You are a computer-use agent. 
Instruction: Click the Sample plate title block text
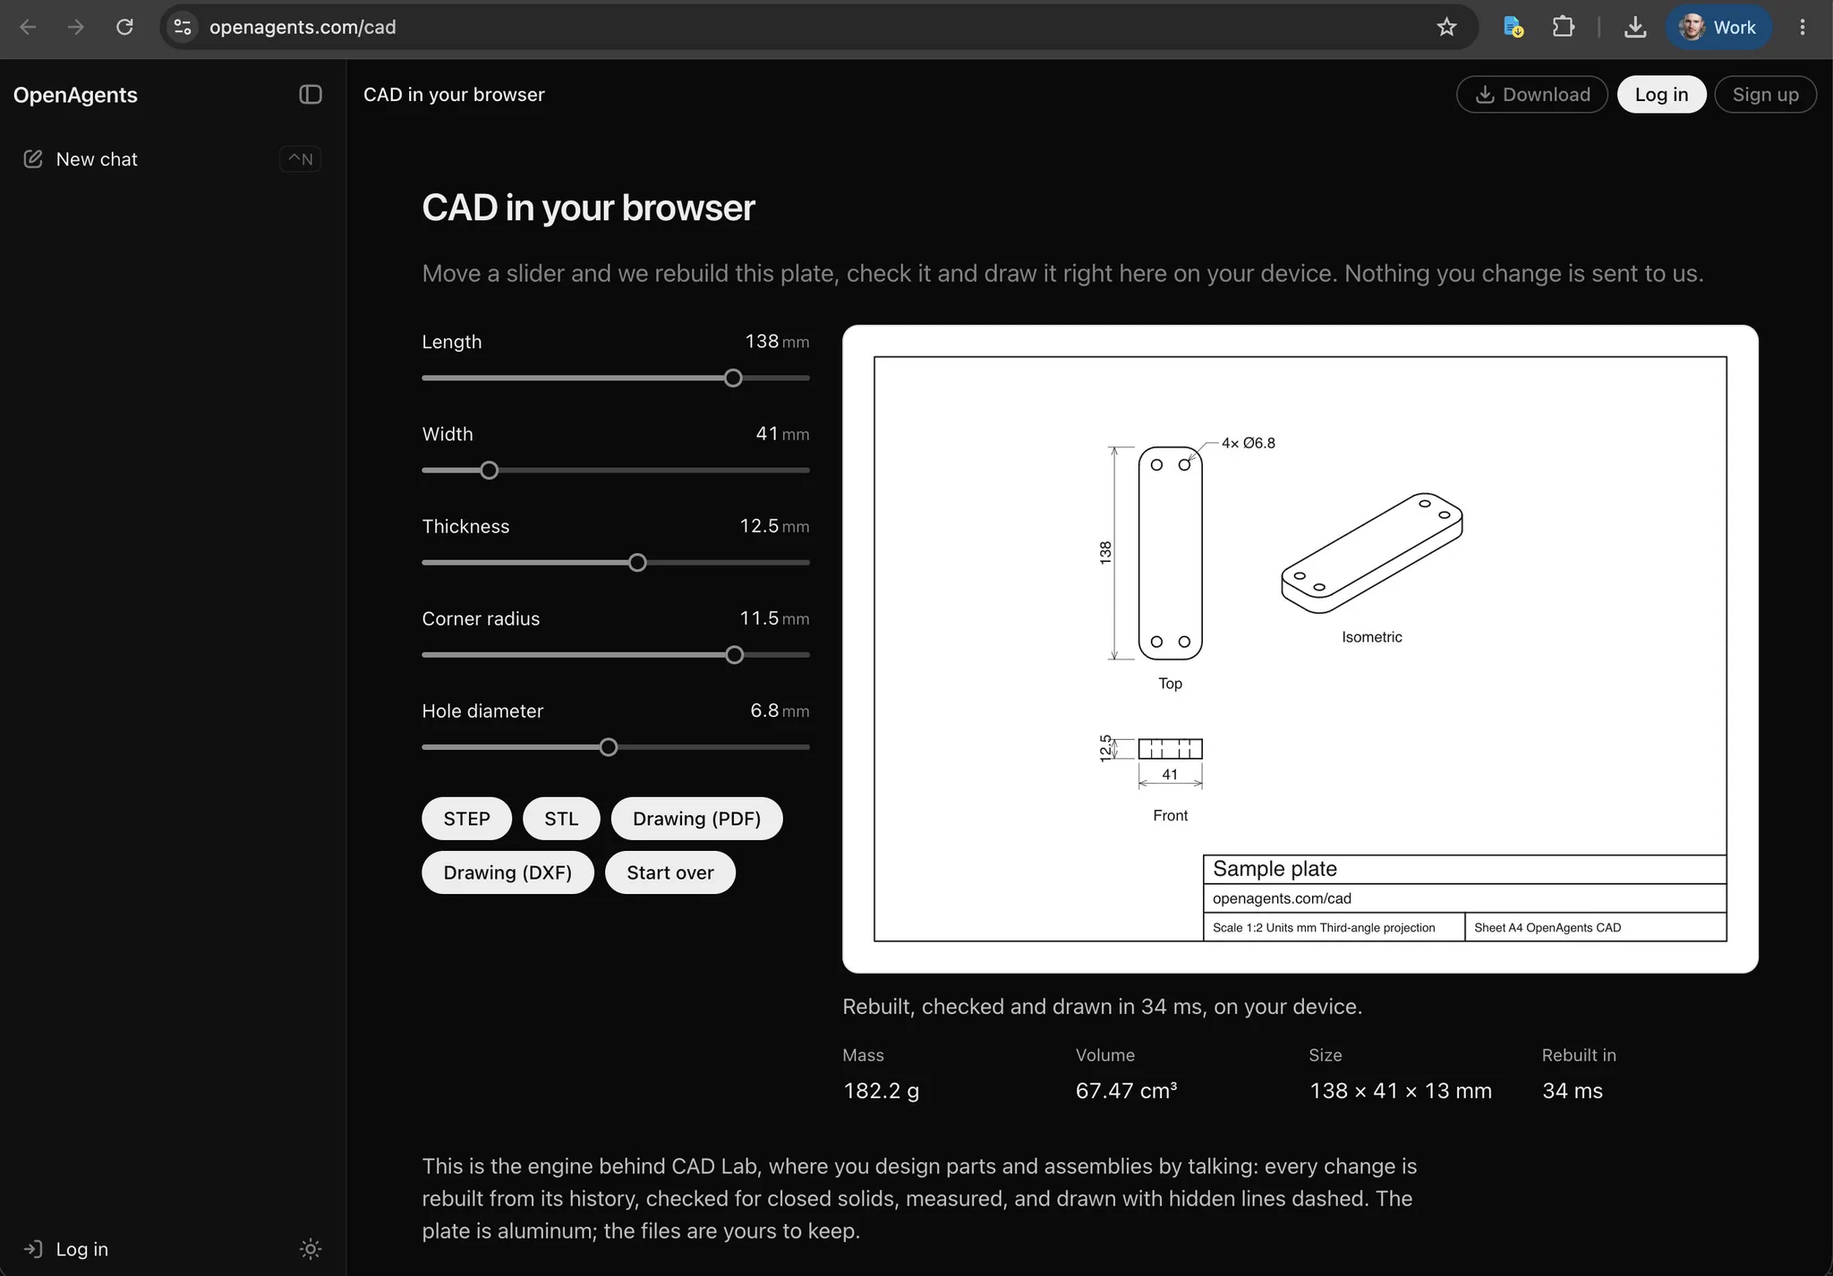point(1275,869)
